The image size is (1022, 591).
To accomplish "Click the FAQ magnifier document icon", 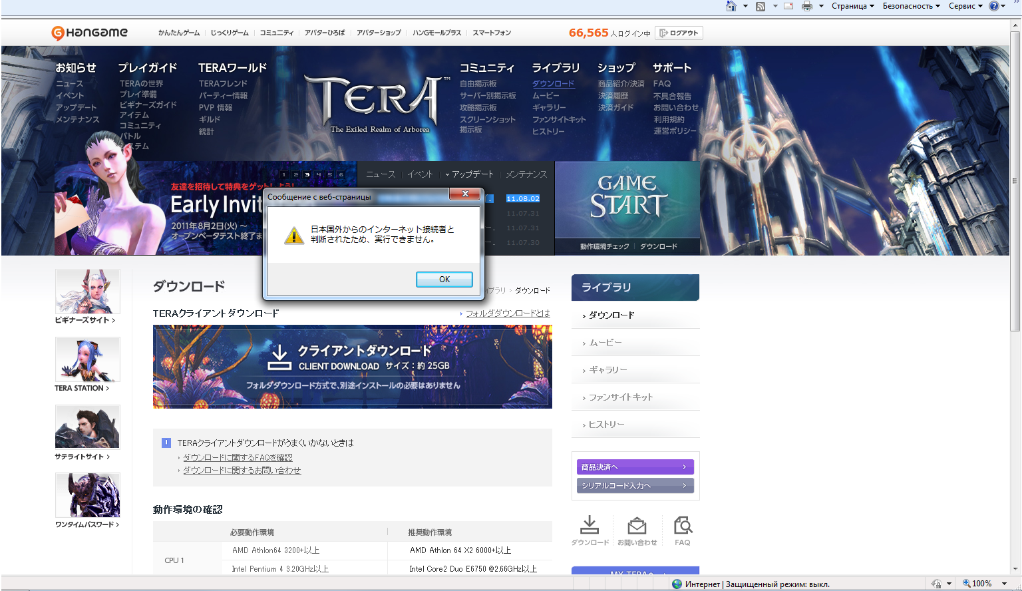I will pos(683,525).
